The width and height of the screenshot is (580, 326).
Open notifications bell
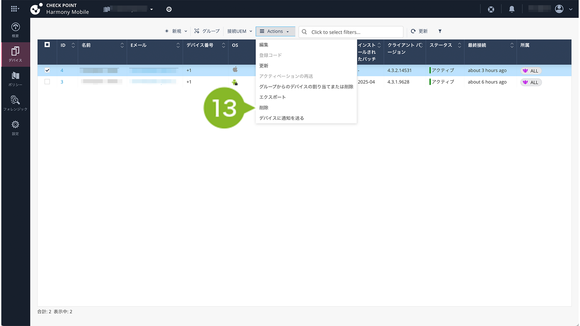pos(512,9)
